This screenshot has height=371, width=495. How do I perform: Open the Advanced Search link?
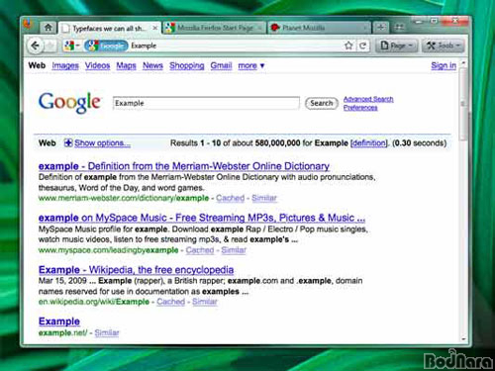click(x=368, y=99)
